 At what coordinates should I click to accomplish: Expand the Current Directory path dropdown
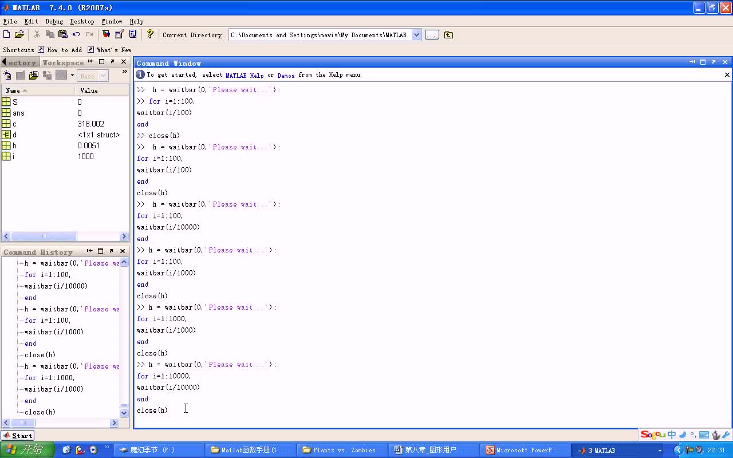click(x=416, y=35)
